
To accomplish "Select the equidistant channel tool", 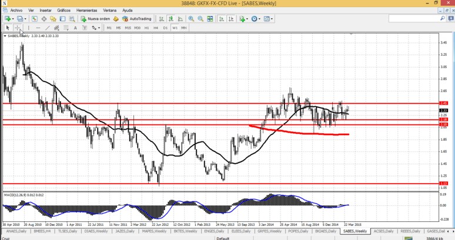I will [56, 28].
